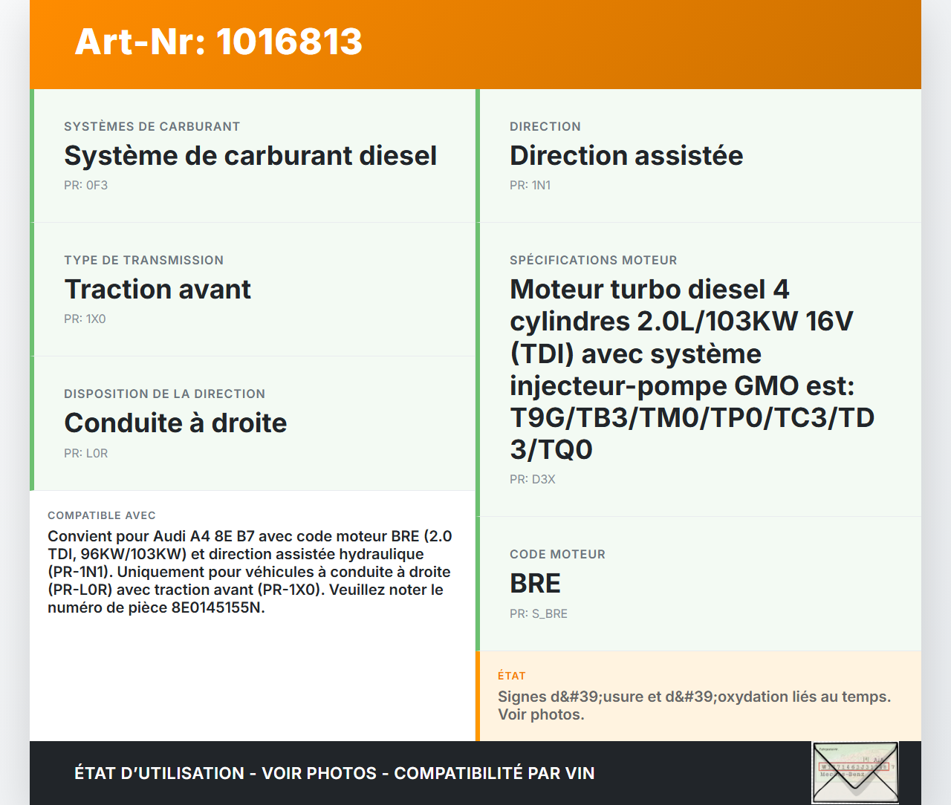Select the Conduite à droite heading
951x805 pixels.
pos(175,423)
